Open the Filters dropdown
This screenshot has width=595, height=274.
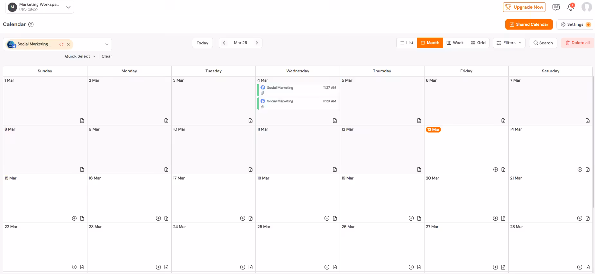click(509, 43)
